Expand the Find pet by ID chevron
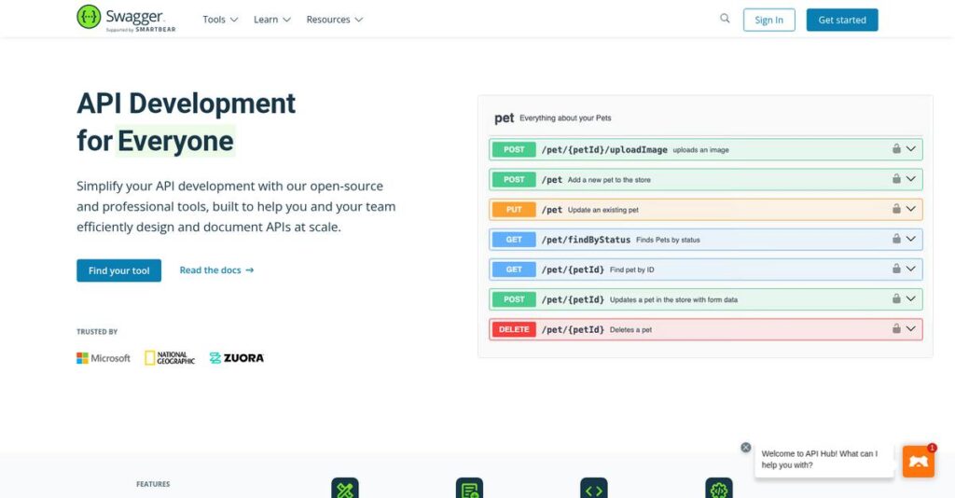955x498 pixels. [x=910, y=268]
